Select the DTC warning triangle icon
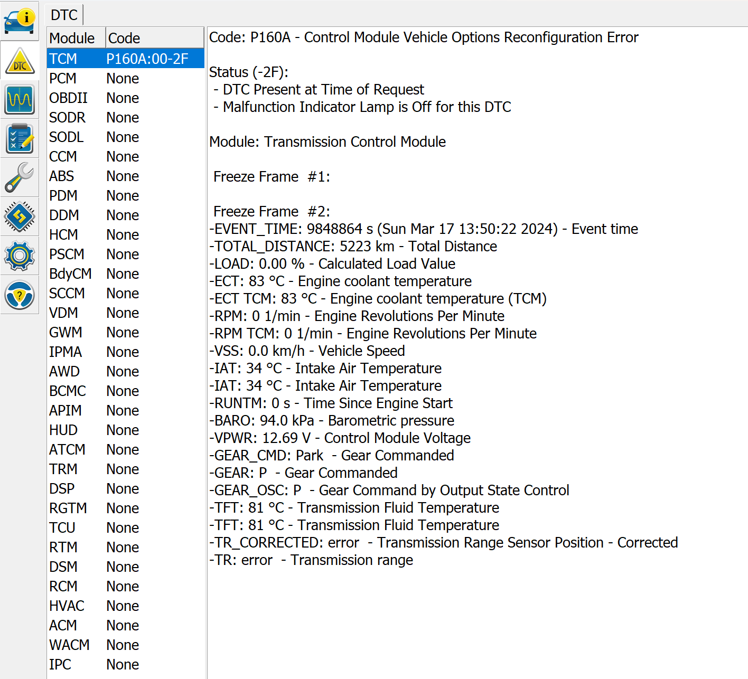Image resolution: width=748 pixels, height=679 pixels. point(20,60)
